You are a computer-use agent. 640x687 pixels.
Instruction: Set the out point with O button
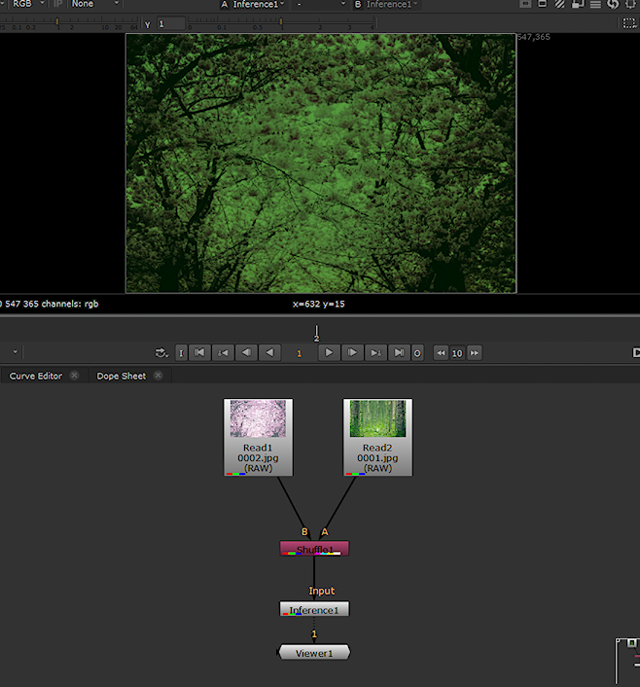pyautogui.click(x=417, y=353)
